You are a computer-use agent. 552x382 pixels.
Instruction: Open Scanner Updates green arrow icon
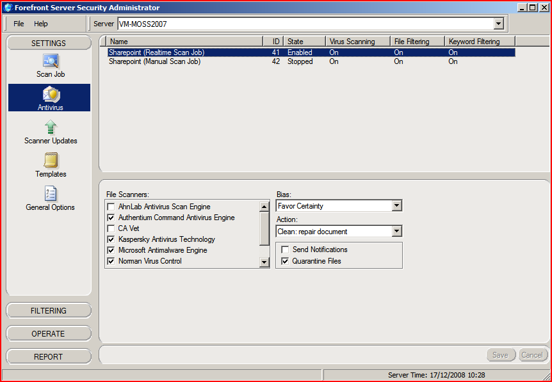click(51, 128)
